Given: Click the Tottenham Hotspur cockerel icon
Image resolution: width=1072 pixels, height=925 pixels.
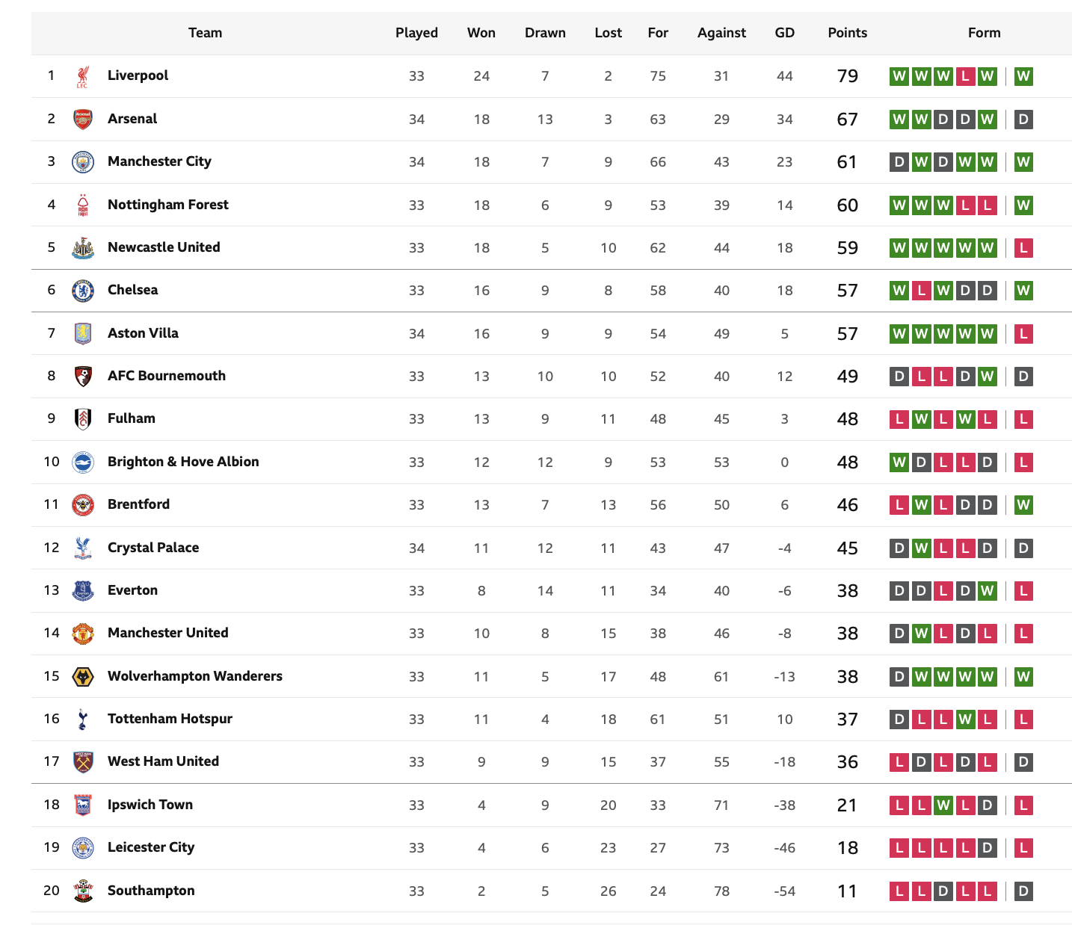Looking at the screenshot, I should pos(83,720).
